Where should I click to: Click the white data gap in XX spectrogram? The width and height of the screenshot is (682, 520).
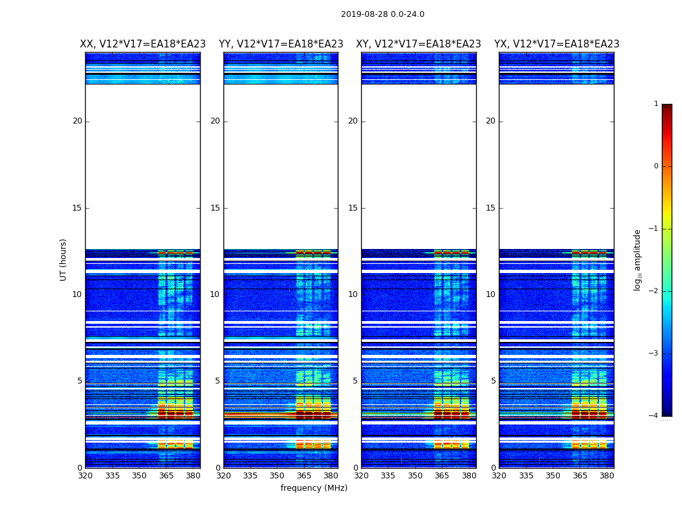click(143, 166)
